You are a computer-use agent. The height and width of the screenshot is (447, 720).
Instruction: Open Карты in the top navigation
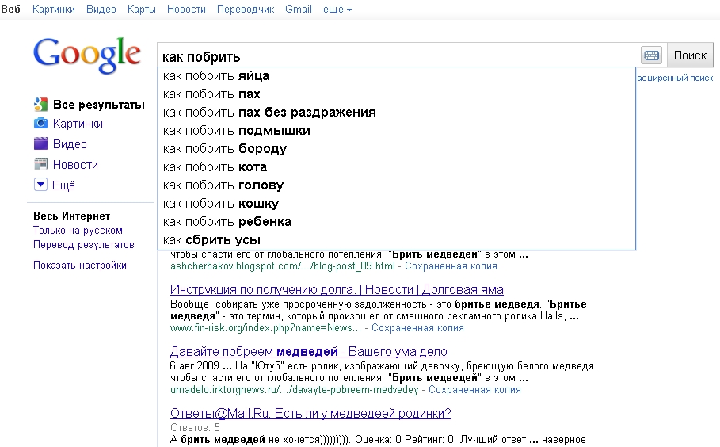[141, 10]
